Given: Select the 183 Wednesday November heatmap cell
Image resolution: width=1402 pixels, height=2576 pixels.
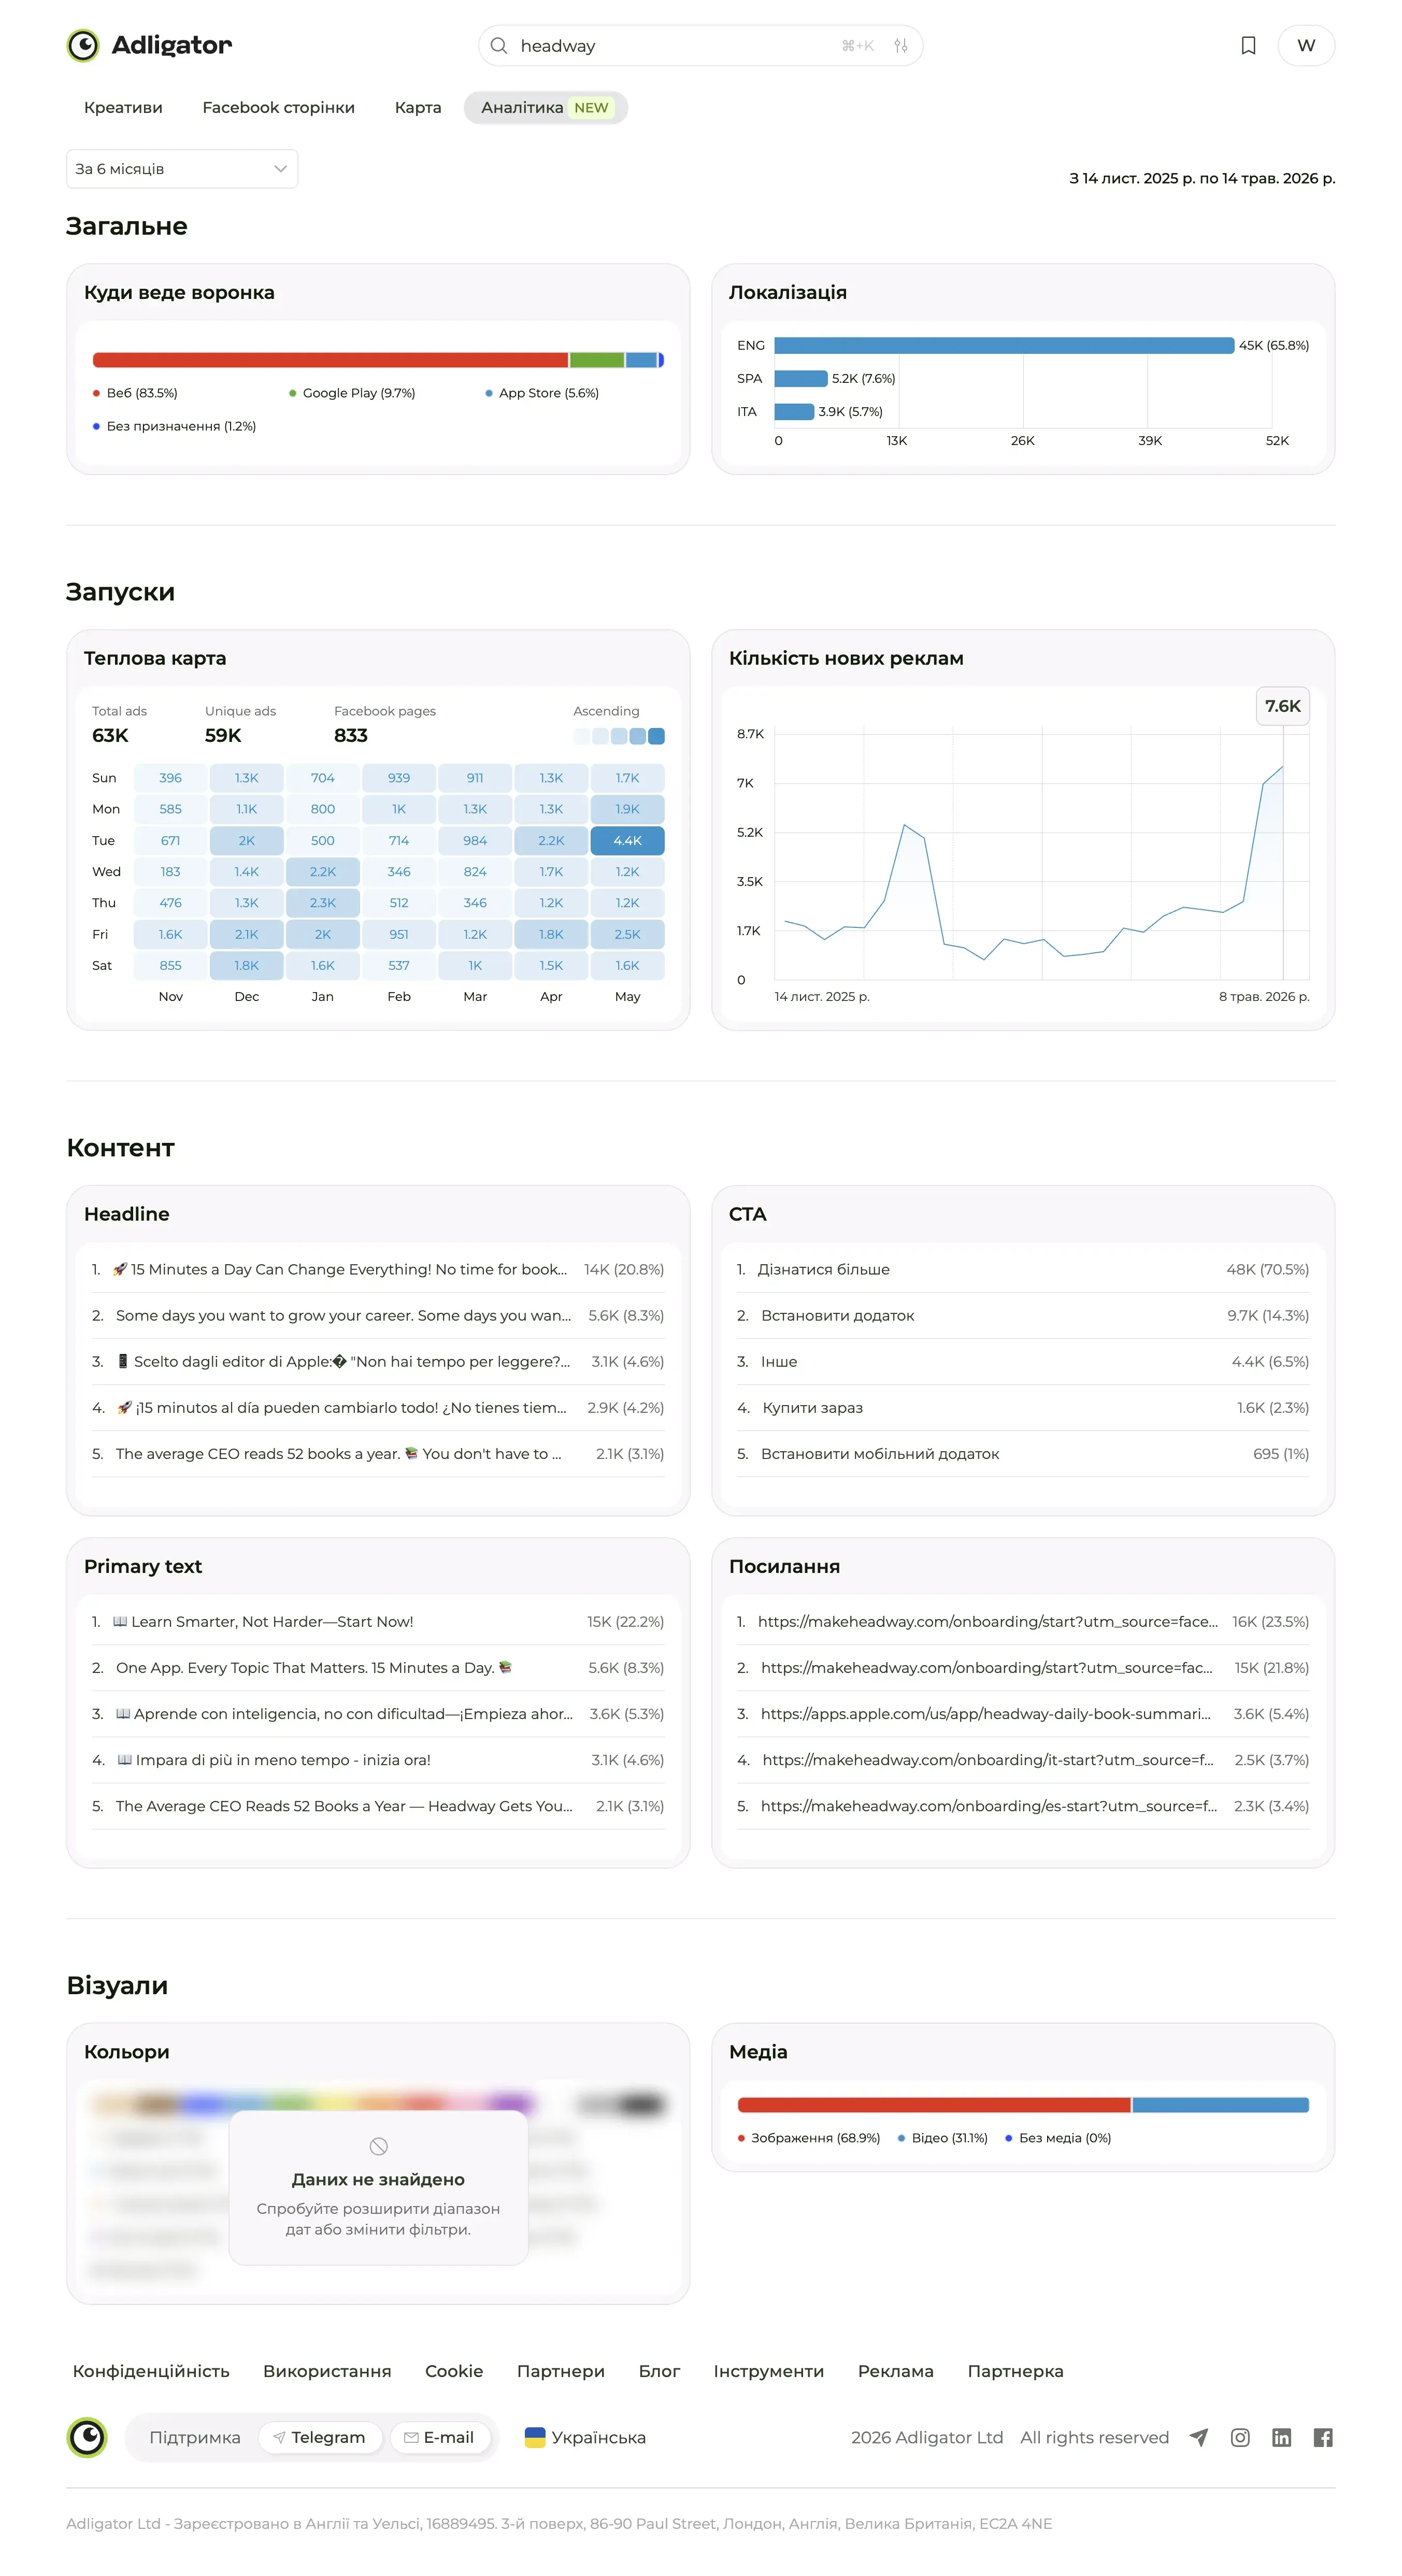Looking at the screenshot, I should (171, 872).
